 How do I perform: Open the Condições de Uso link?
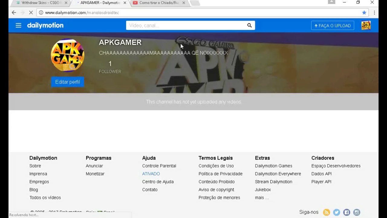pos(216,166)
